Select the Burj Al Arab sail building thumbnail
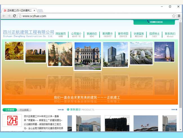183x138 pixels. [x=164, y=52]
